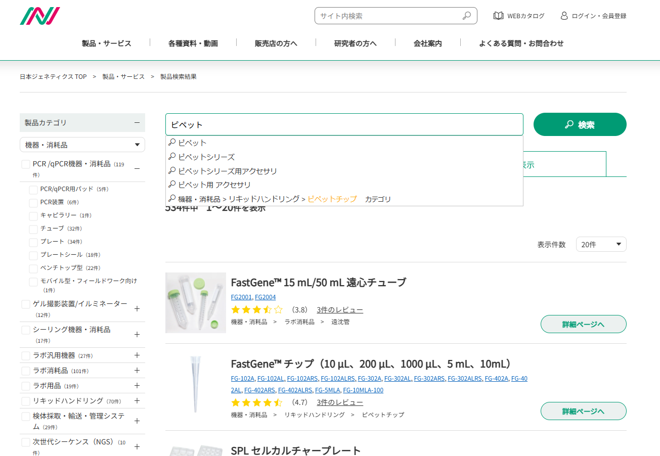Screen dimensions: 660x456
Task: Check チューブ checkbox
Action: pyautogui.click(x=33, y=229)
